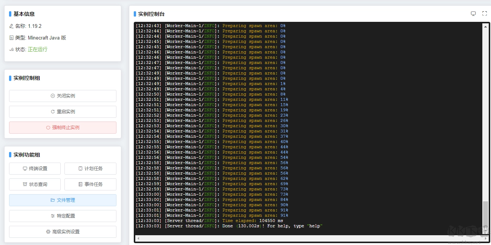Open 计划任务 scheduled tasks

point(90,169)
